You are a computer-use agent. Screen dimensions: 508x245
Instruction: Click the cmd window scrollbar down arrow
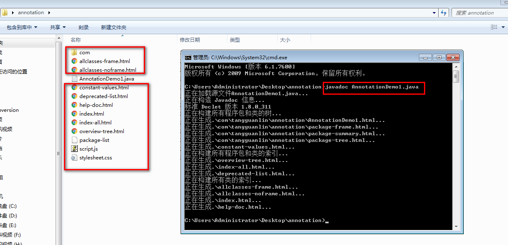456,226
